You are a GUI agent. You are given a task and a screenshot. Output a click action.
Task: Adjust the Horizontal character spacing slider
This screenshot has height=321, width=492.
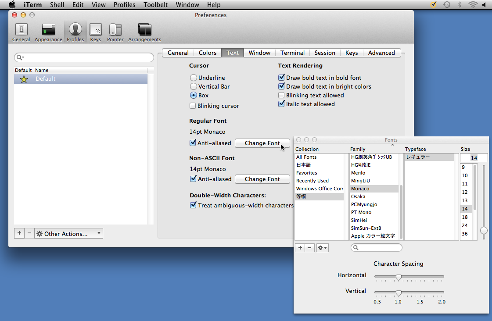(399, 277)
